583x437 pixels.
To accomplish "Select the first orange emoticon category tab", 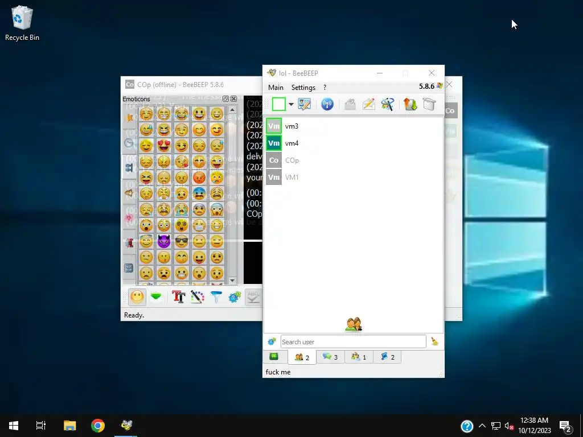I will pos(129,117).
